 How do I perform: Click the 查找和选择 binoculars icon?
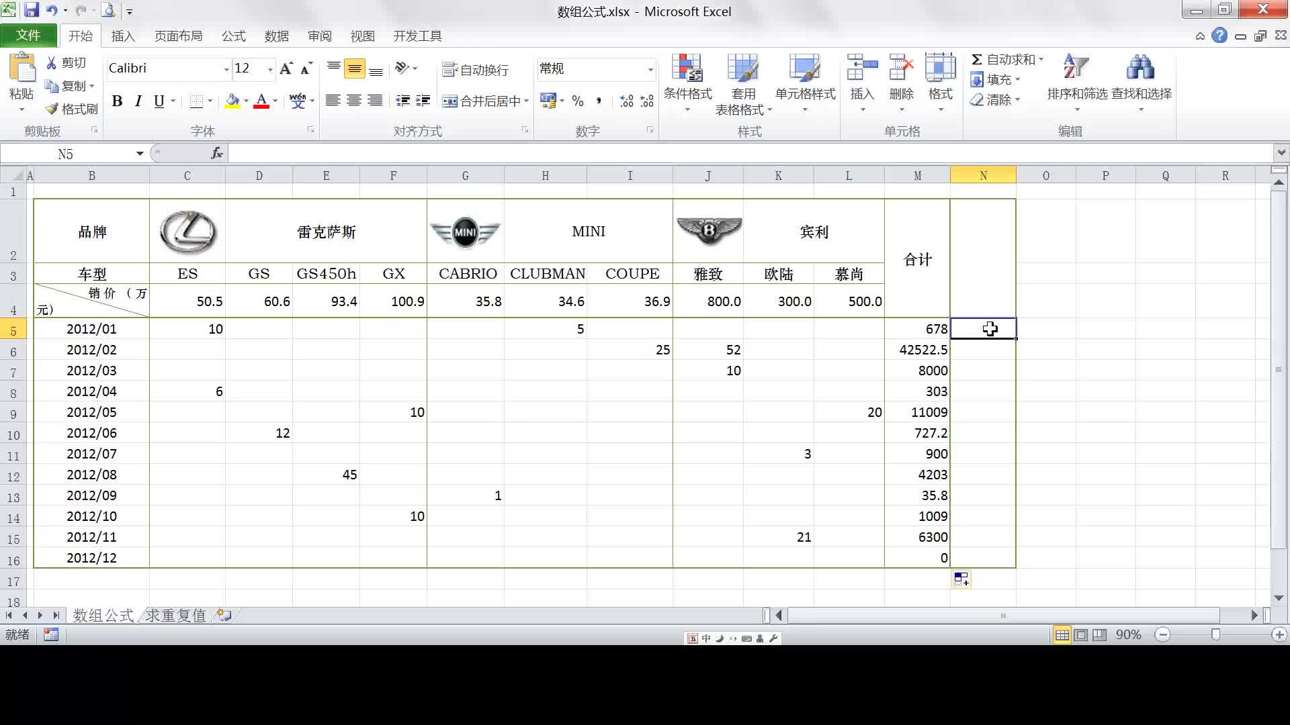coord(1140,67)
